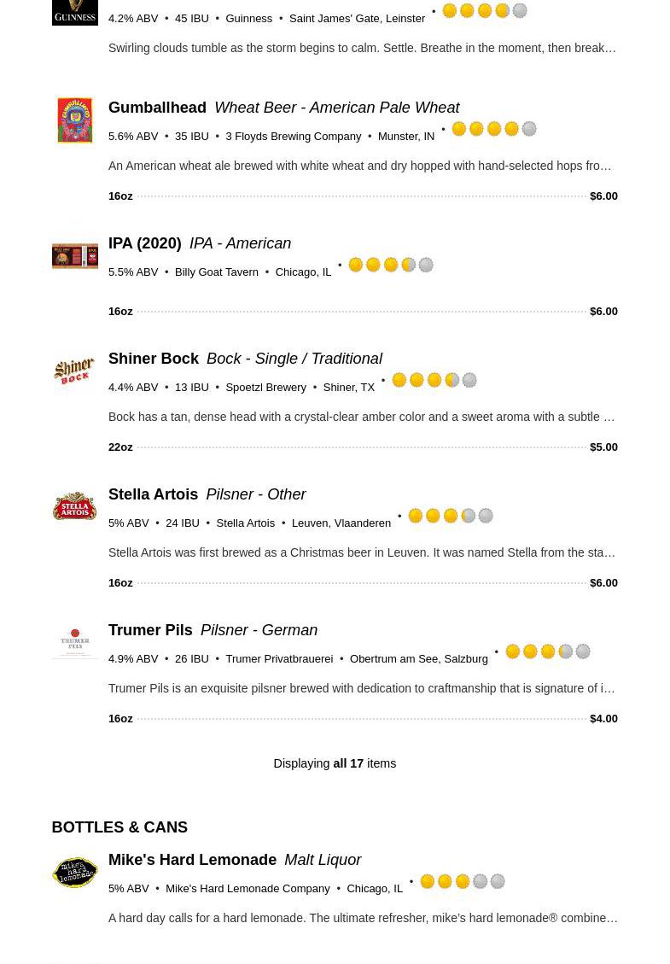This screenshot has width=670, height=964.
Task: Open the Gumballhead label thumbnail
Action: click(x=74, y=120)
